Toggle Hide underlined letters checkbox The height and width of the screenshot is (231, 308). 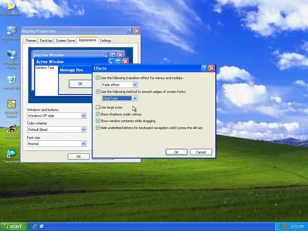98,128
